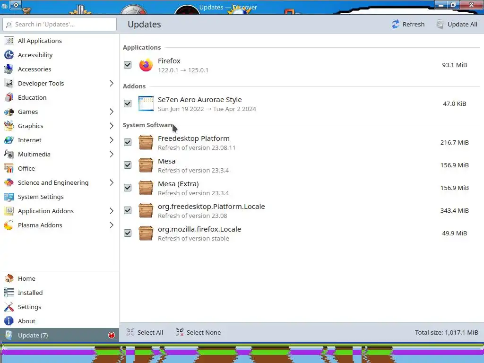Screen dimensions: 484x363
Task: Click the Science and Engineering icon
Action: [x=9, y=183]
